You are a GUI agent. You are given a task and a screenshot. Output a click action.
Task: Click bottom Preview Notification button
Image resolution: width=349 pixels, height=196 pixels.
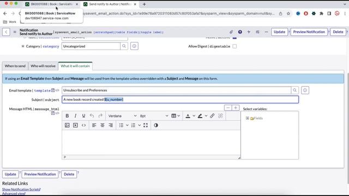tap(40, 174)
